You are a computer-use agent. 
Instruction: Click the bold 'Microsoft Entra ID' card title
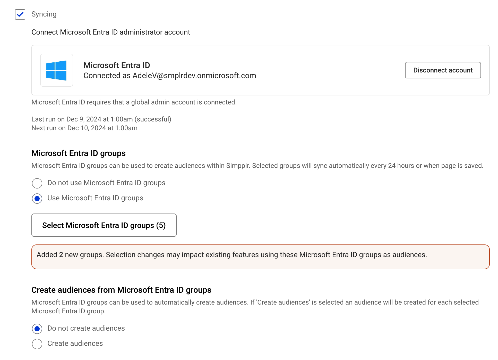(117, 65)
